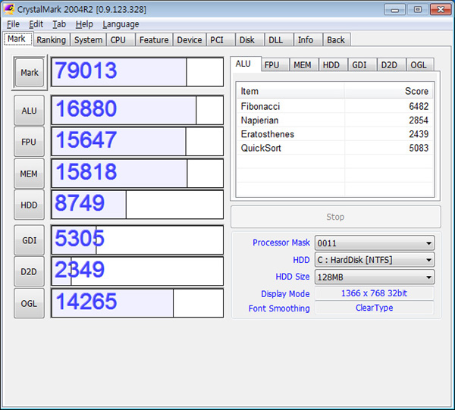Switch to the Ranking tab

click(x=51, y=40)
